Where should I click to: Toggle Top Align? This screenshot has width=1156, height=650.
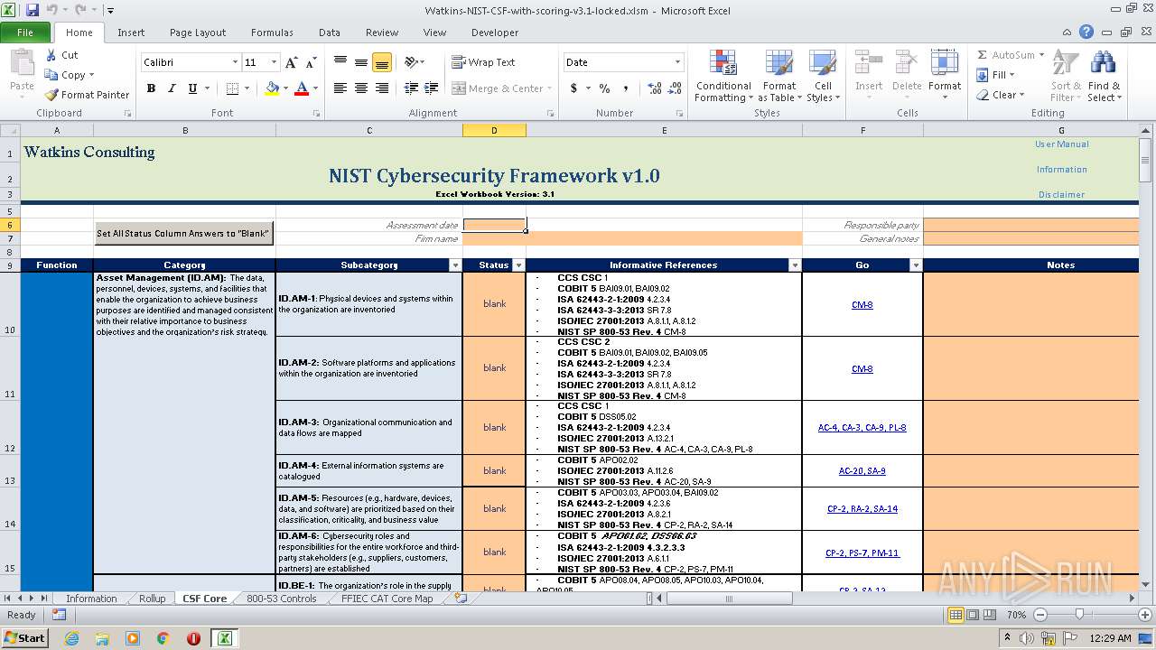pyautogui.click(x=340, y=62)
